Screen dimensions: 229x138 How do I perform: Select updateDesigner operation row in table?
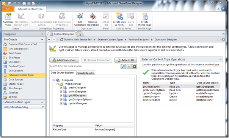[181, 93]
